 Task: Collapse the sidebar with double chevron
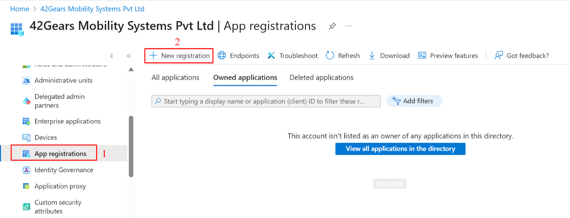click(x=129, y=56)
